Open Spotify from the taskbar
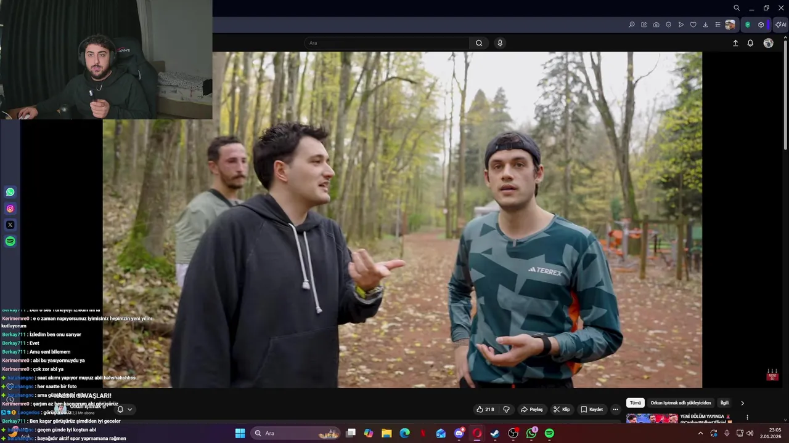Screen dimensions: 789x443 [549, 433]
